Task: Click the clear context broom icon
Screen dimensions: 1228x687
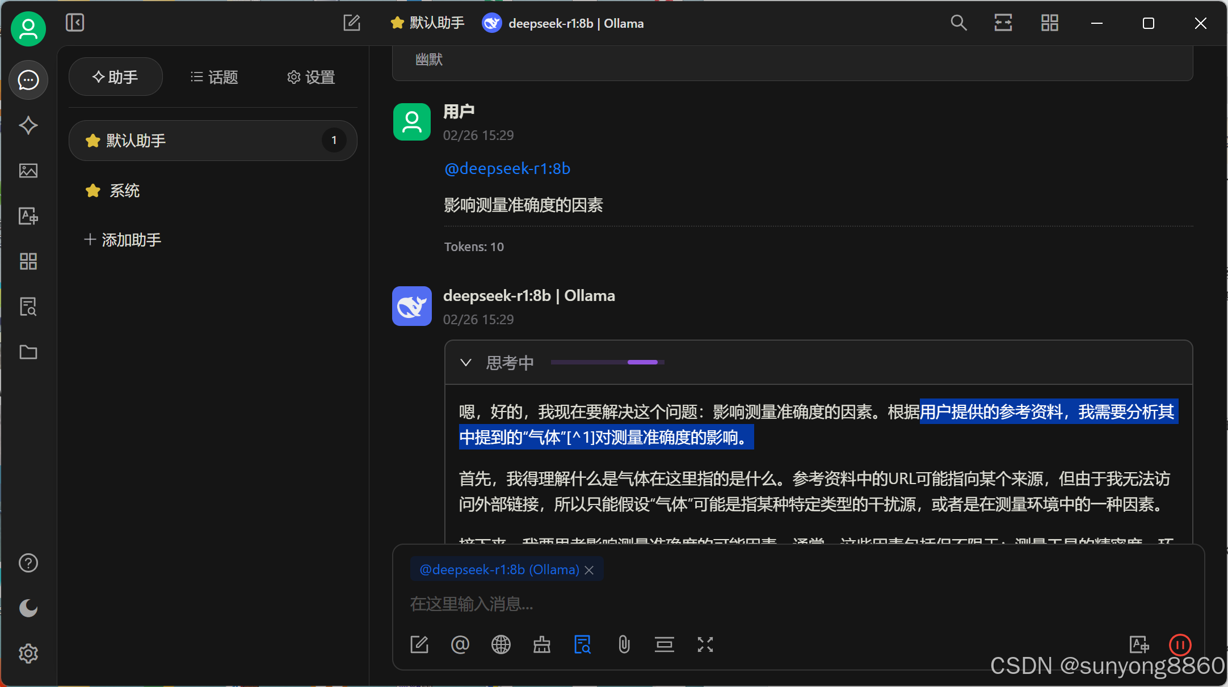Action: (541, 644)
